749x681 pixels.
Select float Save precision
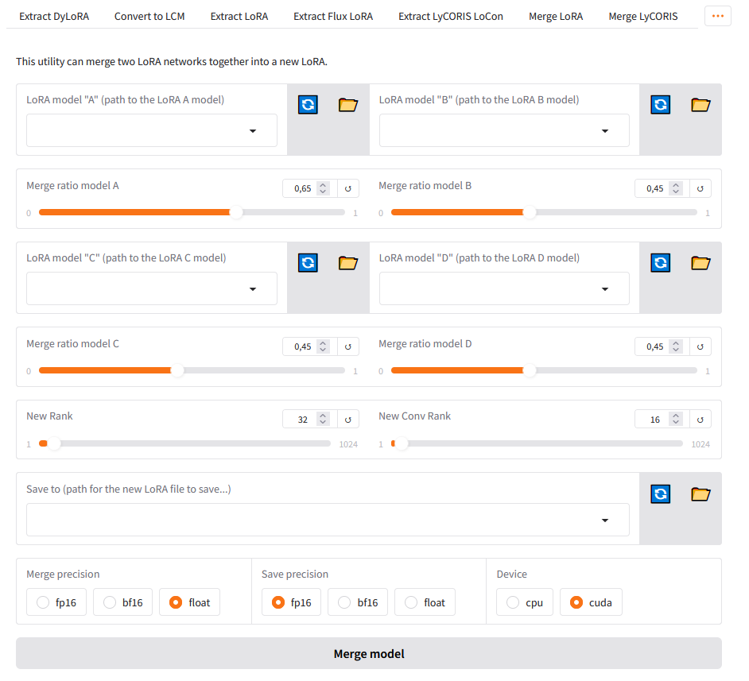click(425, 602)
